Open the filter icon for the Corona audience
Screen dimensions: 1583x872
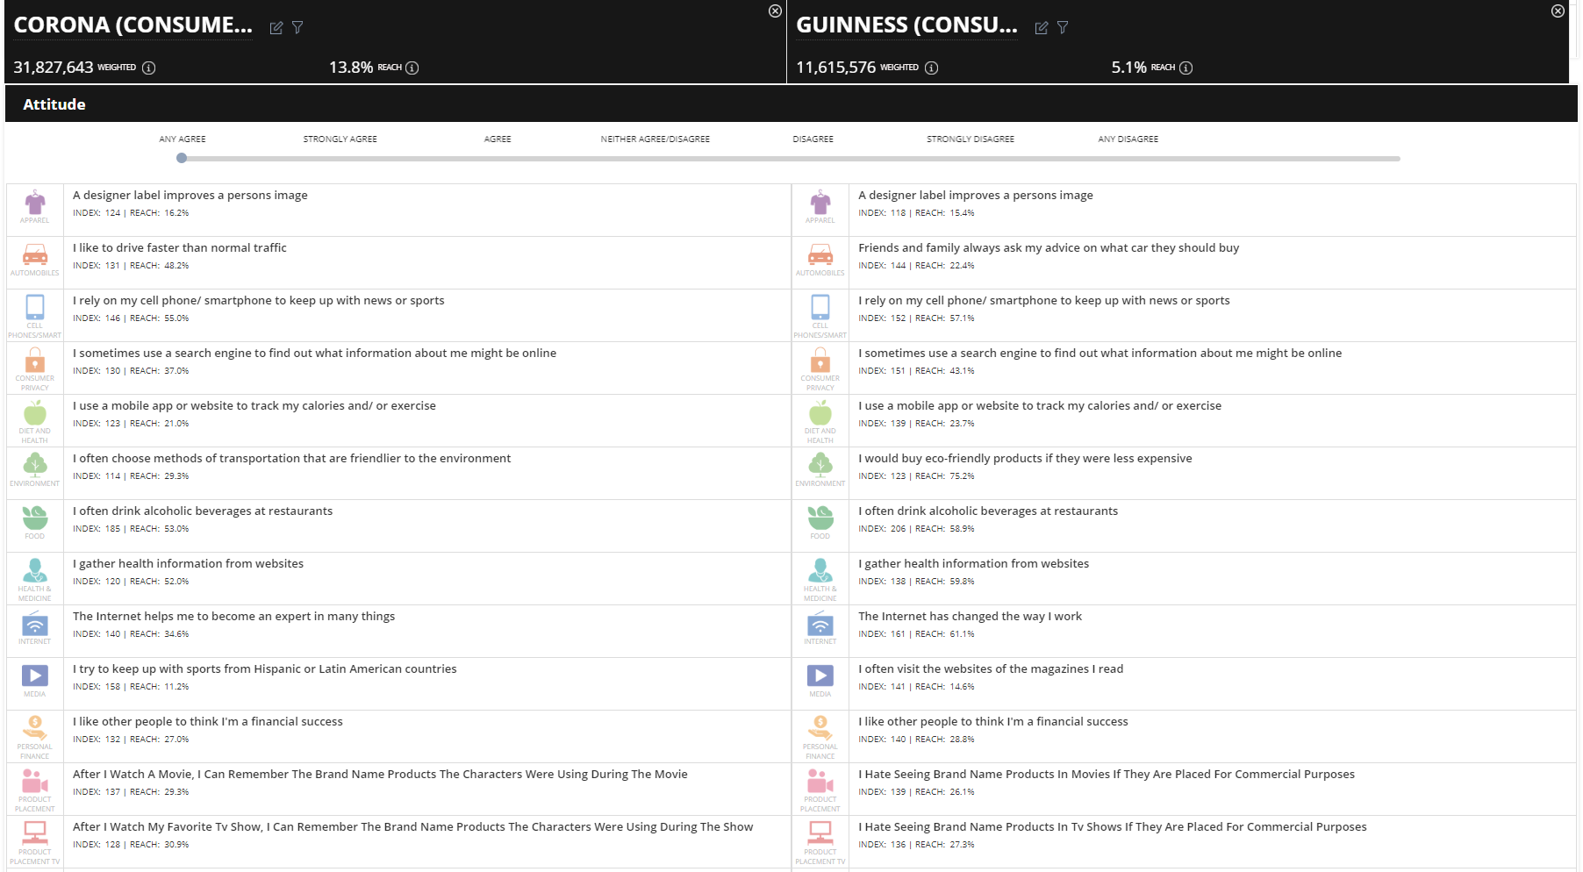click(x=297, y=28)
